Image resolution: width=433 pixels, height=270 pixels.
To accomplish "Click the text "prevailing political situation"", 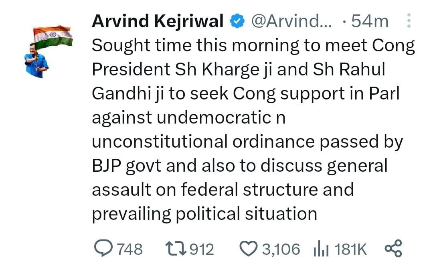I will tap(204, 213).
